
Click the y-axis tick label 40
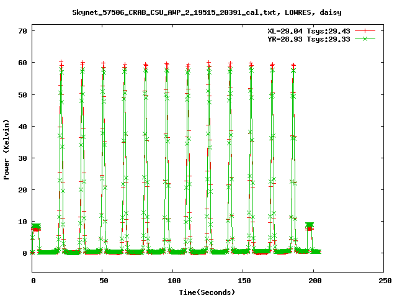(22, 127)
